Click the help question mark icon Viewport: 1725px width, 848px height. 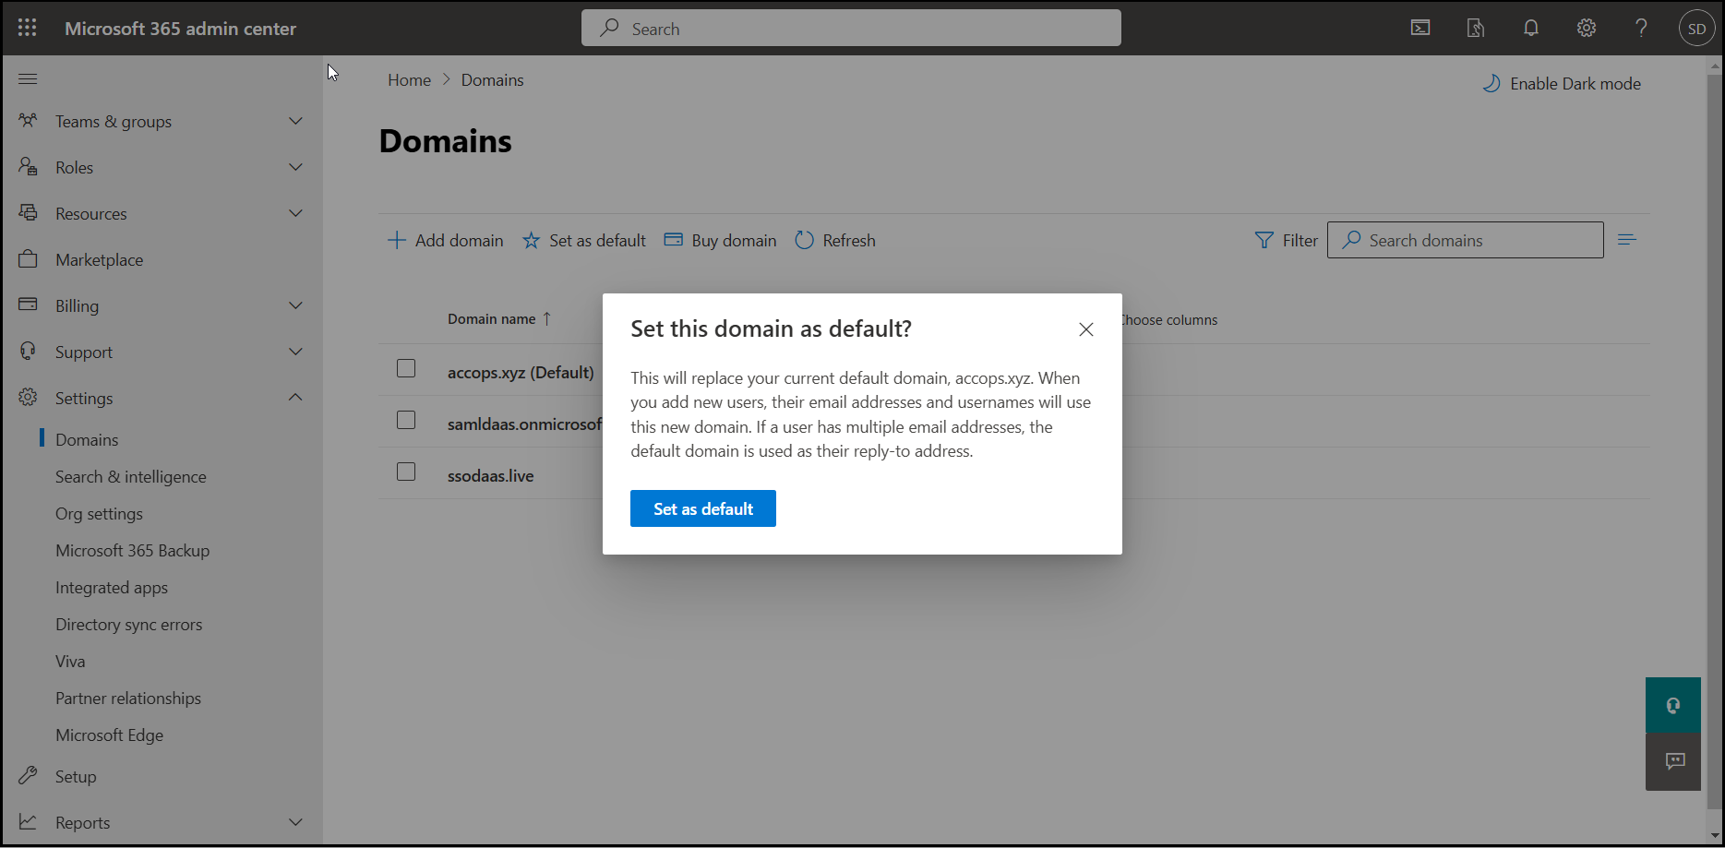[x=1641, y=28]
